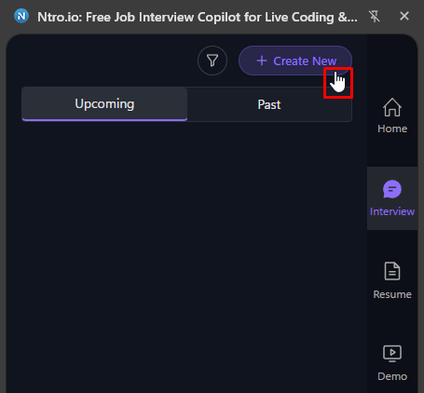Viewport: 424px width, 393px height.
Task: Select Interview in the sidebar
Action: [392, 198]
